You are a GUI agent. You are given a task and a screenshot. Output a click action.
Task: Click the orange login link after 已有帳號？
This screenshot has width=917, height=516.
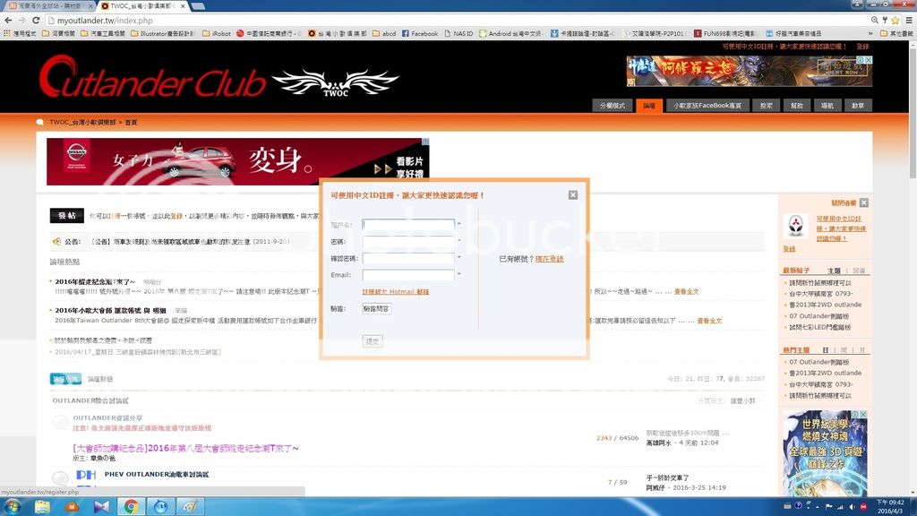point(549,259)
